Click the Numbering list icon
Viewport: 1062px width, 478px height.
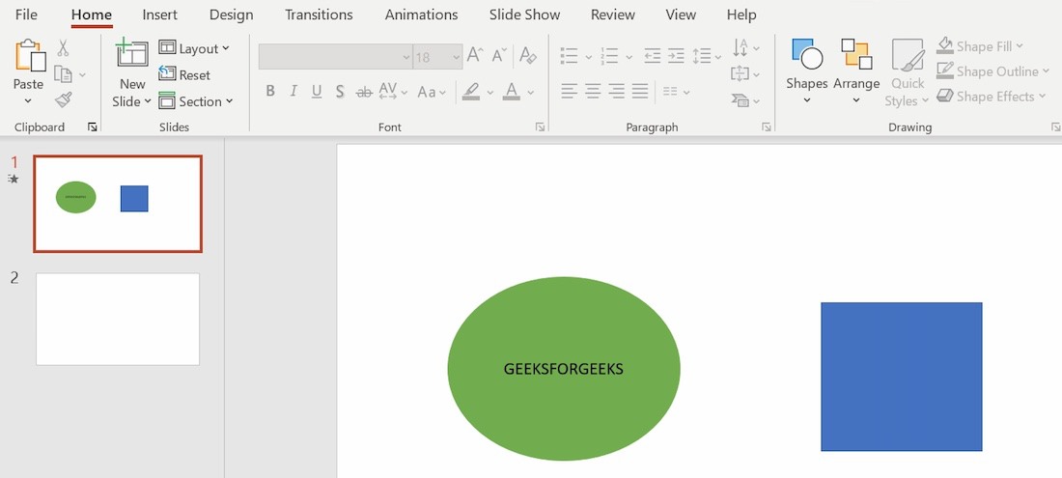coord(609,56)
